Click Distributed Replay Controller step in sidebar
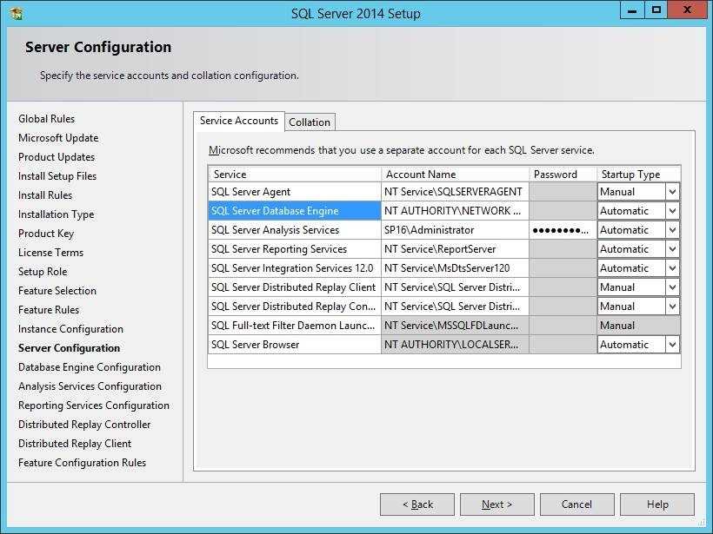This screenshot has width=713, height=534. point(84,424)
